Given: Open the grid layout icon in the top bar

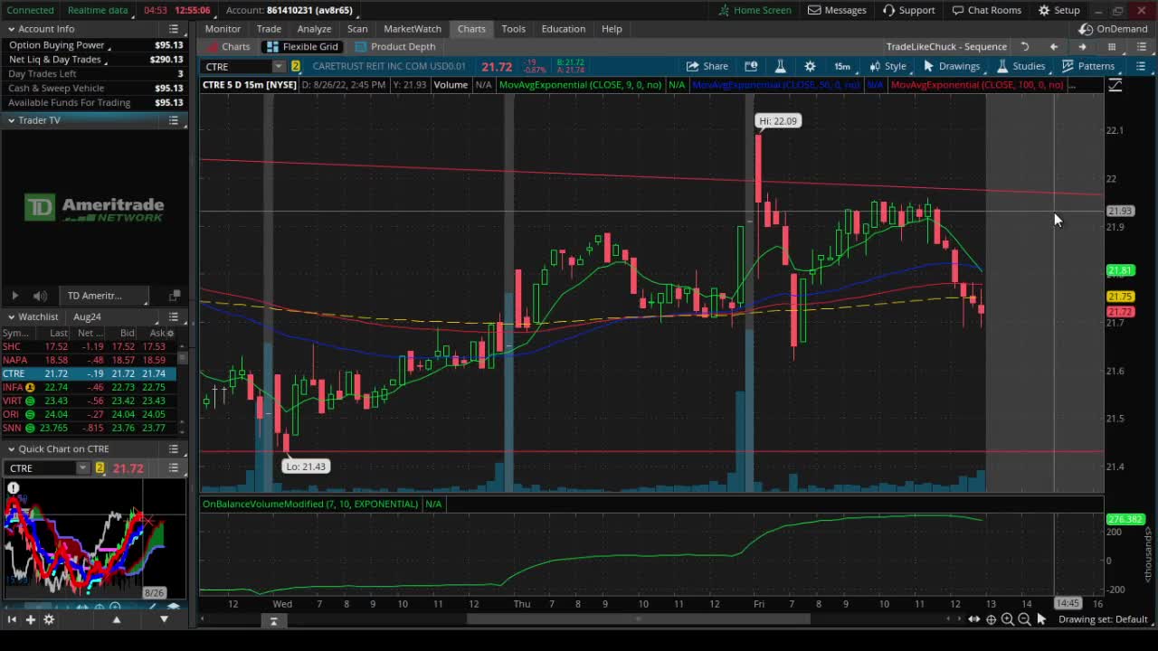Looking at the screenshot, I should click(x=1111, y=47).
